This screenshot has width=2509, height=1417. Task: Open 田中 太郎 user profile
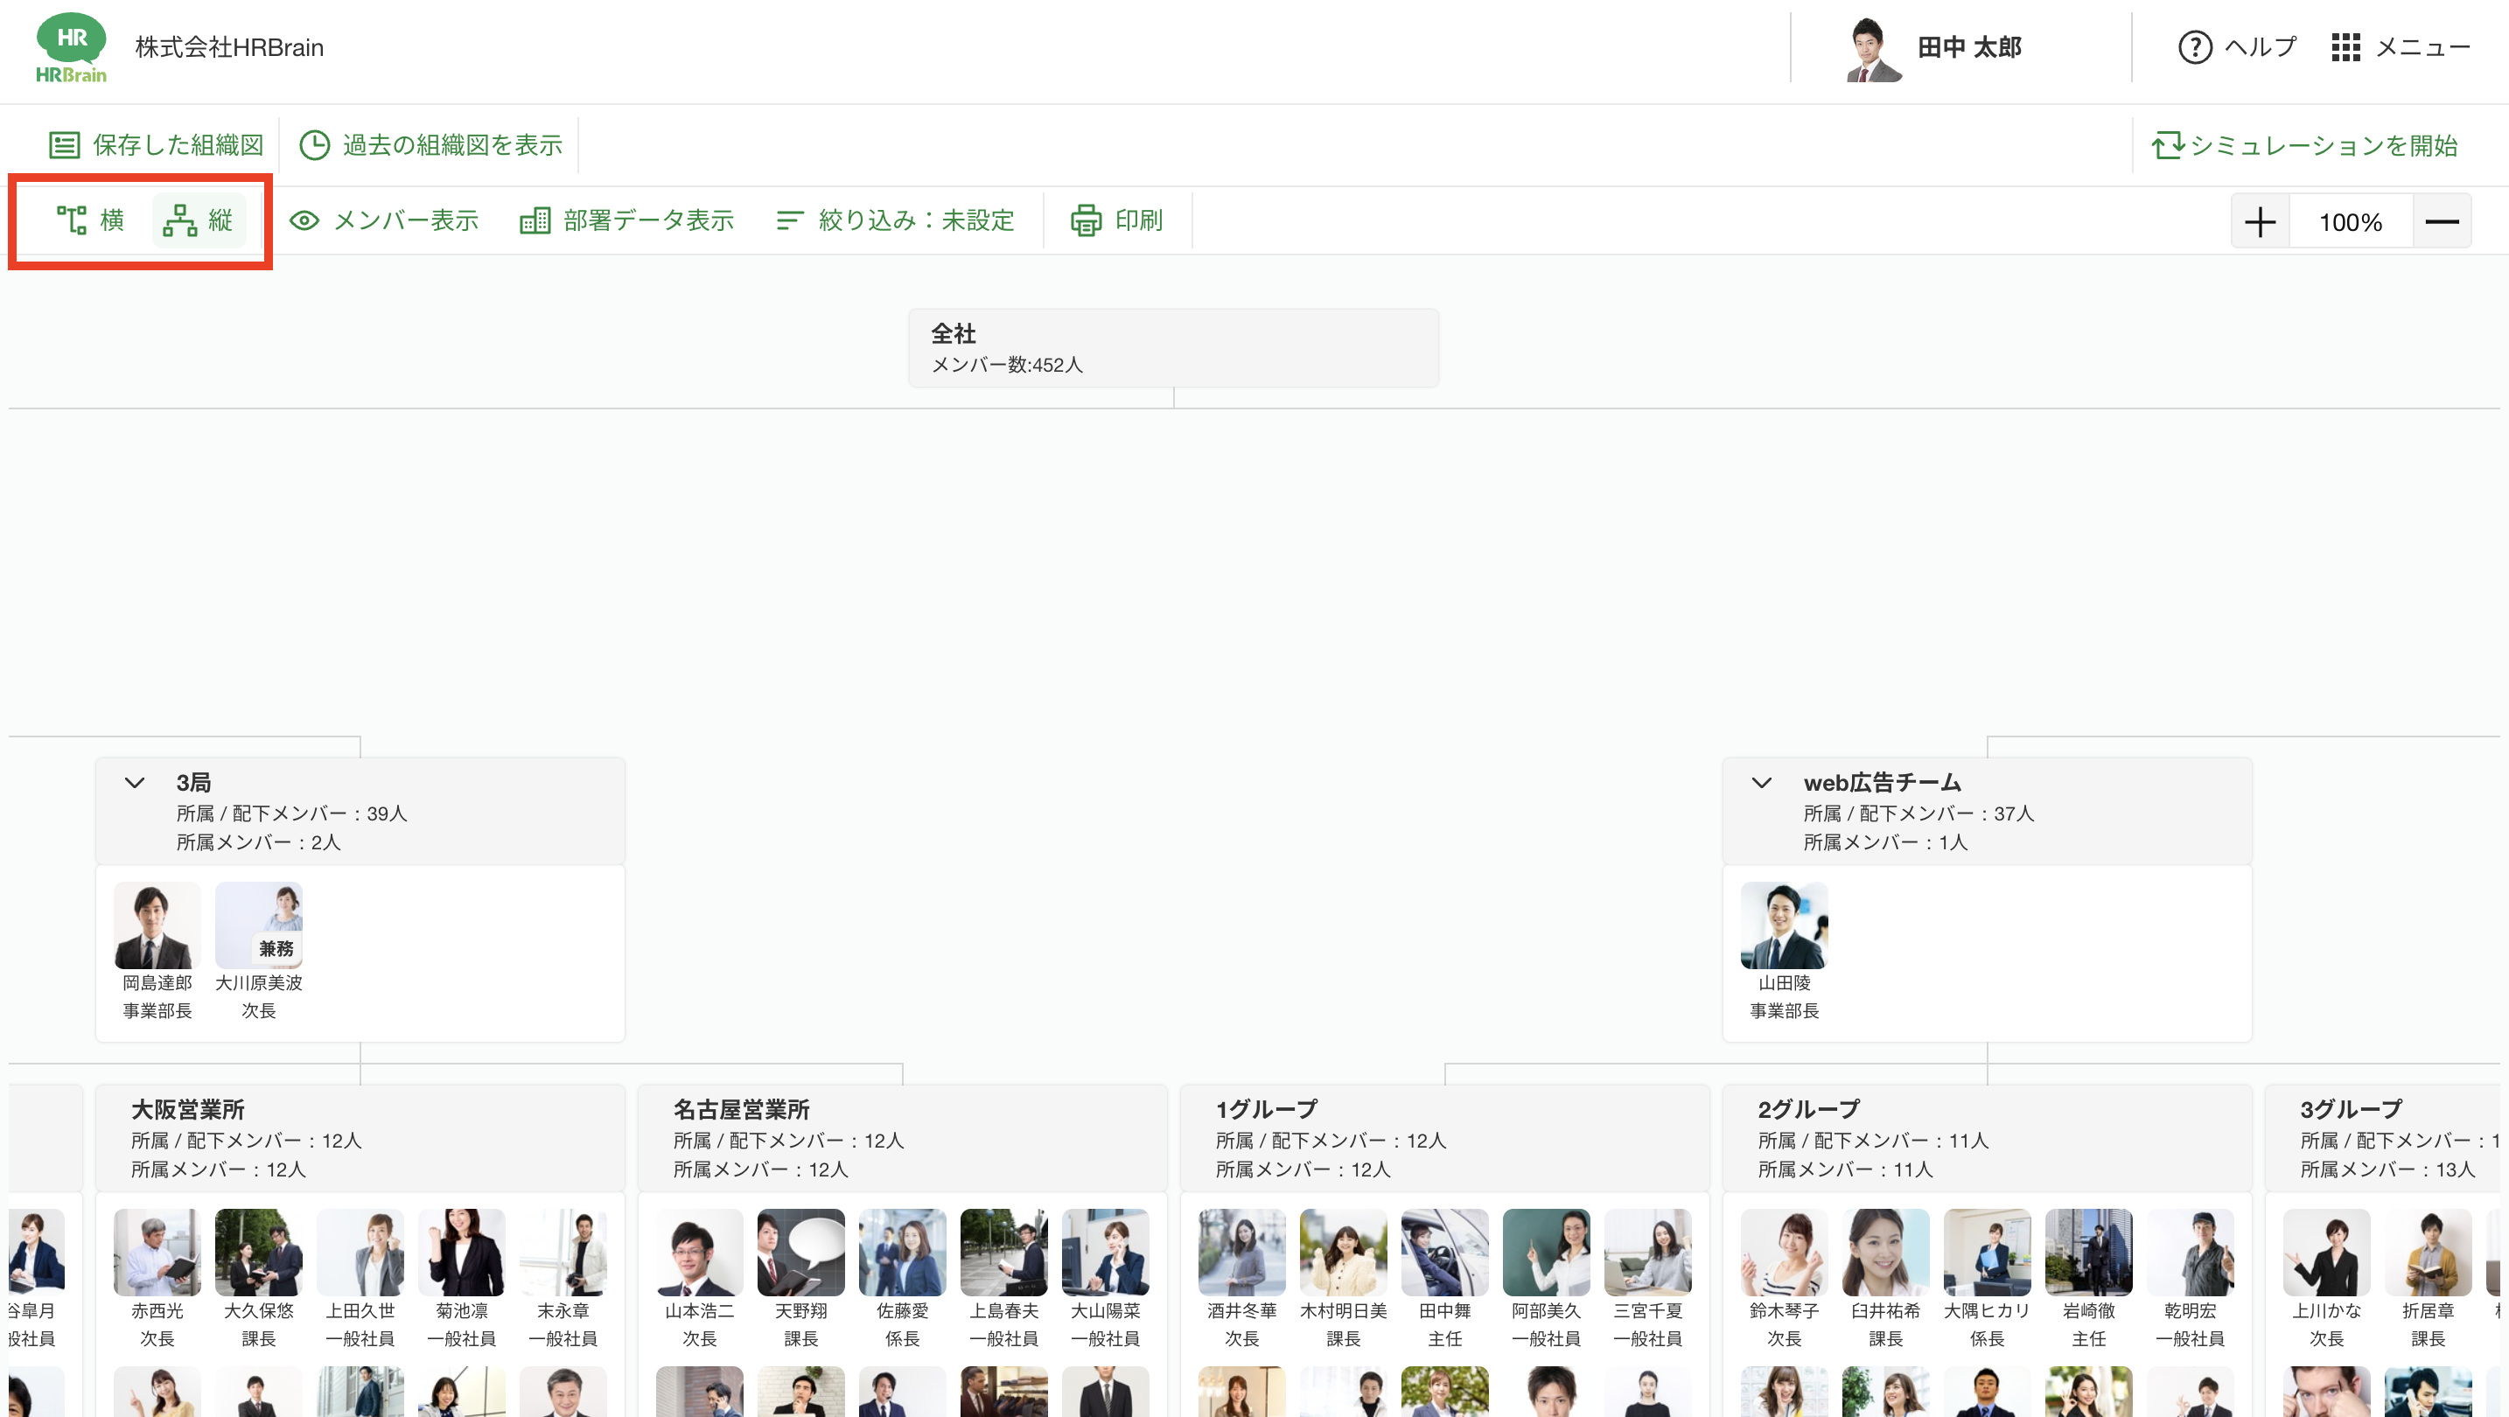pyautogui.click(x=1968, y=46)
